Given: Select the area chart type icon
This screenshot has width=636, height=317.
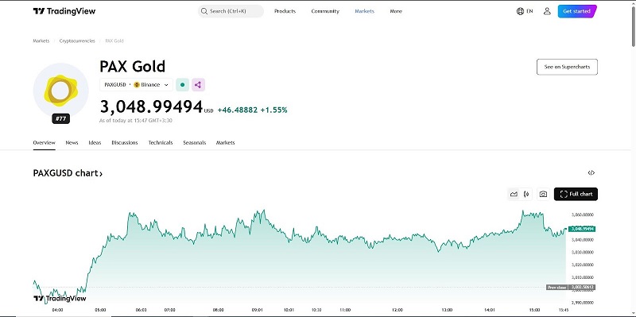Looking at the screenshot, I should [x=514, y=194].
